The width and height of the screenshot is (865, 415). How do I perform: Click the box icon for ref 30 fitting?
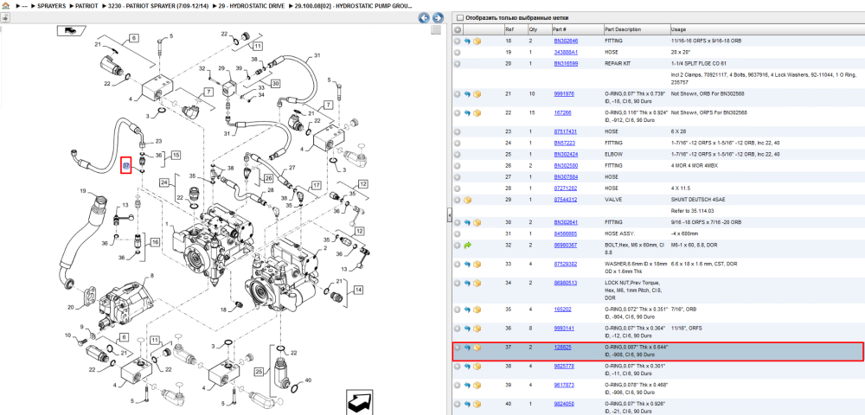(477, 222)
